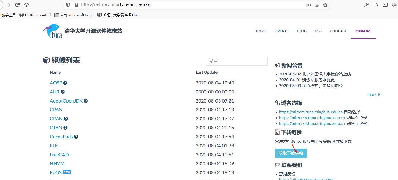Viewport: 398px width, 180px height.
Task: Open the BLOG nav item
Action: (302, 31)
